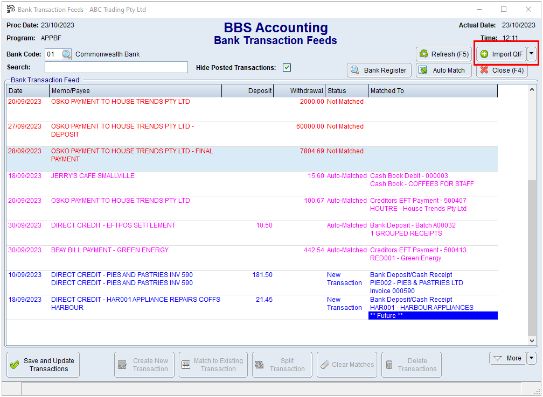Click the Bank Code lookup magnifier icon
The height and width of the screenshot is (397, 543).
(x=66, y=54)
